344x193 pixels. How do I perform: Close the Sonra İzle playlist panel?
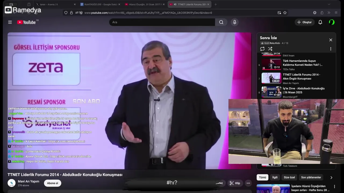331,40
